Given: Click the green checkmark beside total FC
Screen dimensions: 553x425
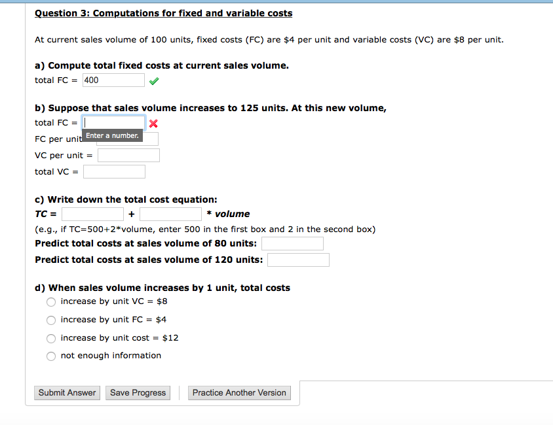Looking at the screenshot, I should (153, 80).
